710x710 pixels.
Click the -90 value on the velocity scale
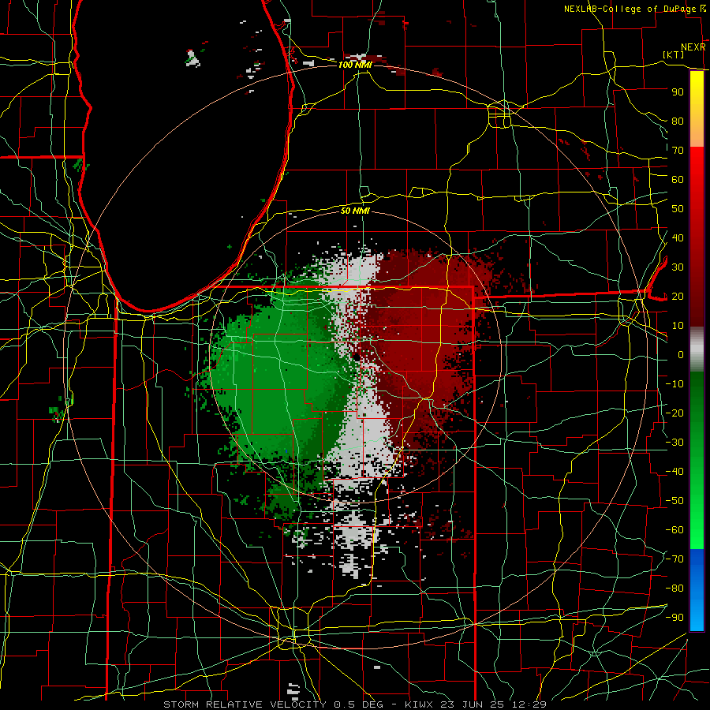pyautogui.click(x=674, y=618)
